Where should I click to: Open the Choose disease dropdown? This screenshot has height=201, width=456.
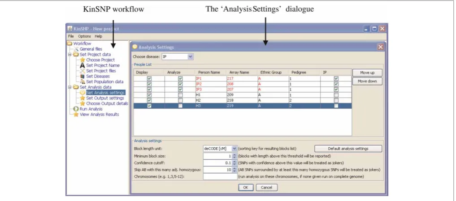pyautogui.click(x=190, y=57)
